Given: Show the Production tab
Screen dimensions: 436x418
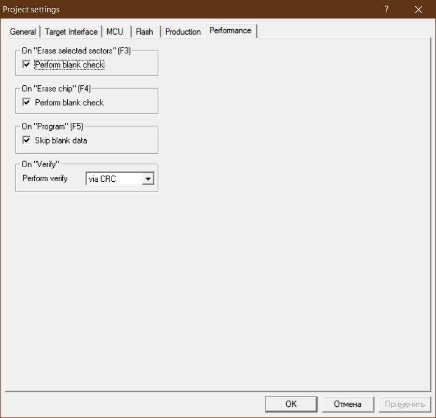Looking at the screenshot, I should 183,32.
